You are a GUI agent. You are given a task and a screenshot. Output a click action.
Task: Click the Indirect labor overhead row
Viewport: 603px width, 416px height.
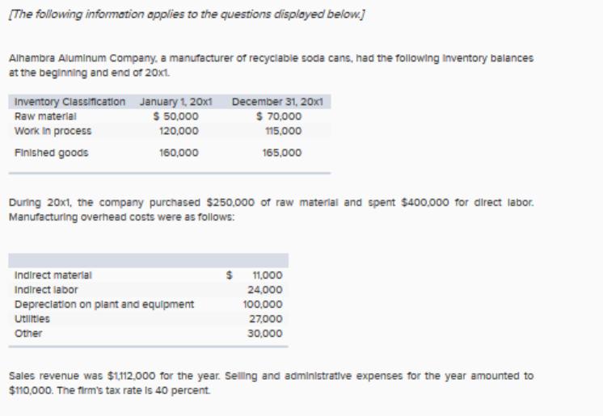pos(148,290)
